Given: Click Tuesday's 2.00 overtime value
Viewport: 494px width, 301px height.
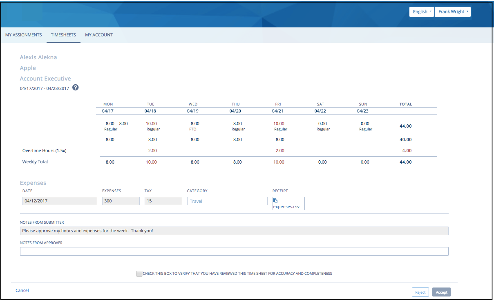Looking at the screenshot, I should coord(152,150).
